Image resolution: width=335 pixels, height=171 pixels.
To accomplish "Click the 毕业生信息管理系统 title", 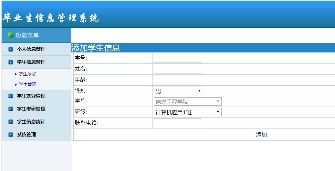I will tap(51, 18).
